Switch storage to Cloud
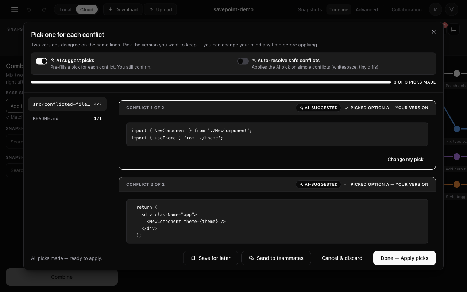467x292 pixels. pyautogui.click(x=87, y=9)
